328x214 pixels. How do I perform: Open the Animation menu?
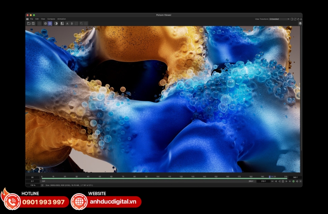click(62, 19)
